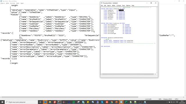Open Spotify green icon on taskbar
Screen dimensions: 186x104
(74, 102)
